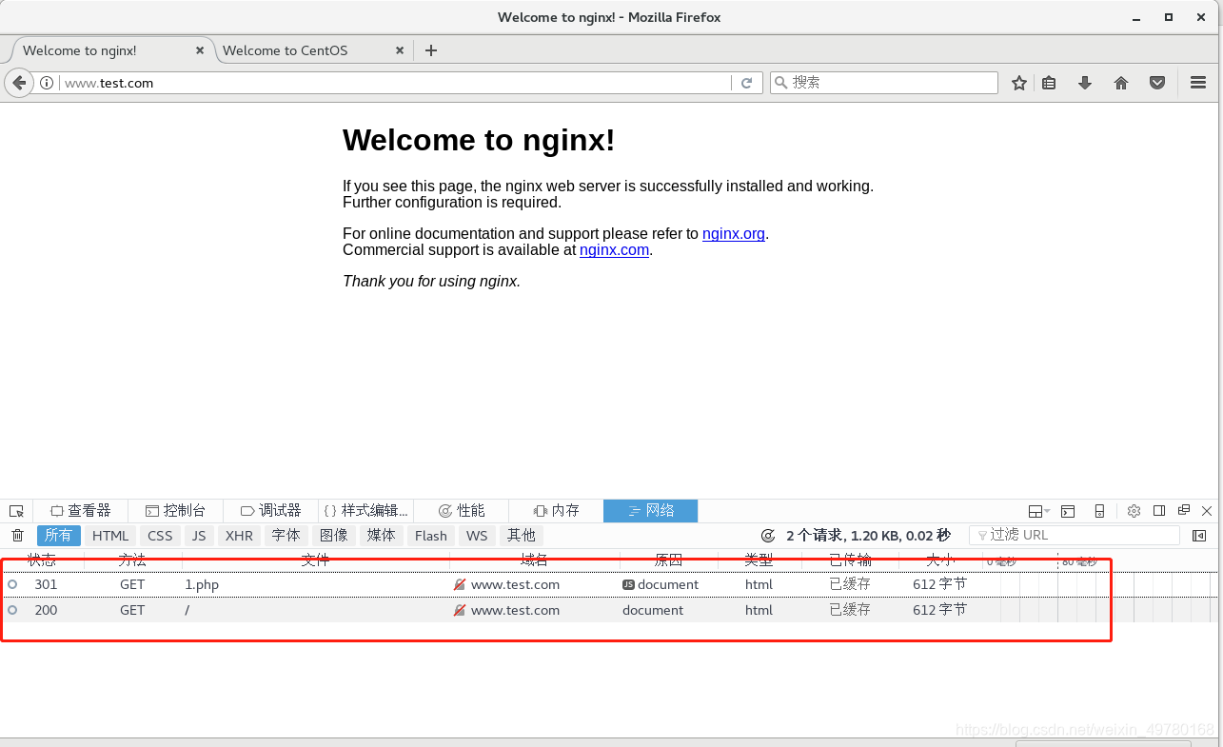Sort requests by the 文件 column header
The height and width of the screenshot is (747, 1223).
[315, 560]
